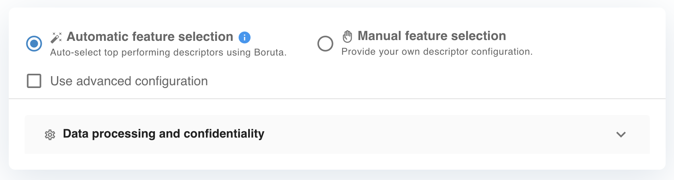Click the Use advanced configuration label
Screen dimensions: 674x180
129,81
